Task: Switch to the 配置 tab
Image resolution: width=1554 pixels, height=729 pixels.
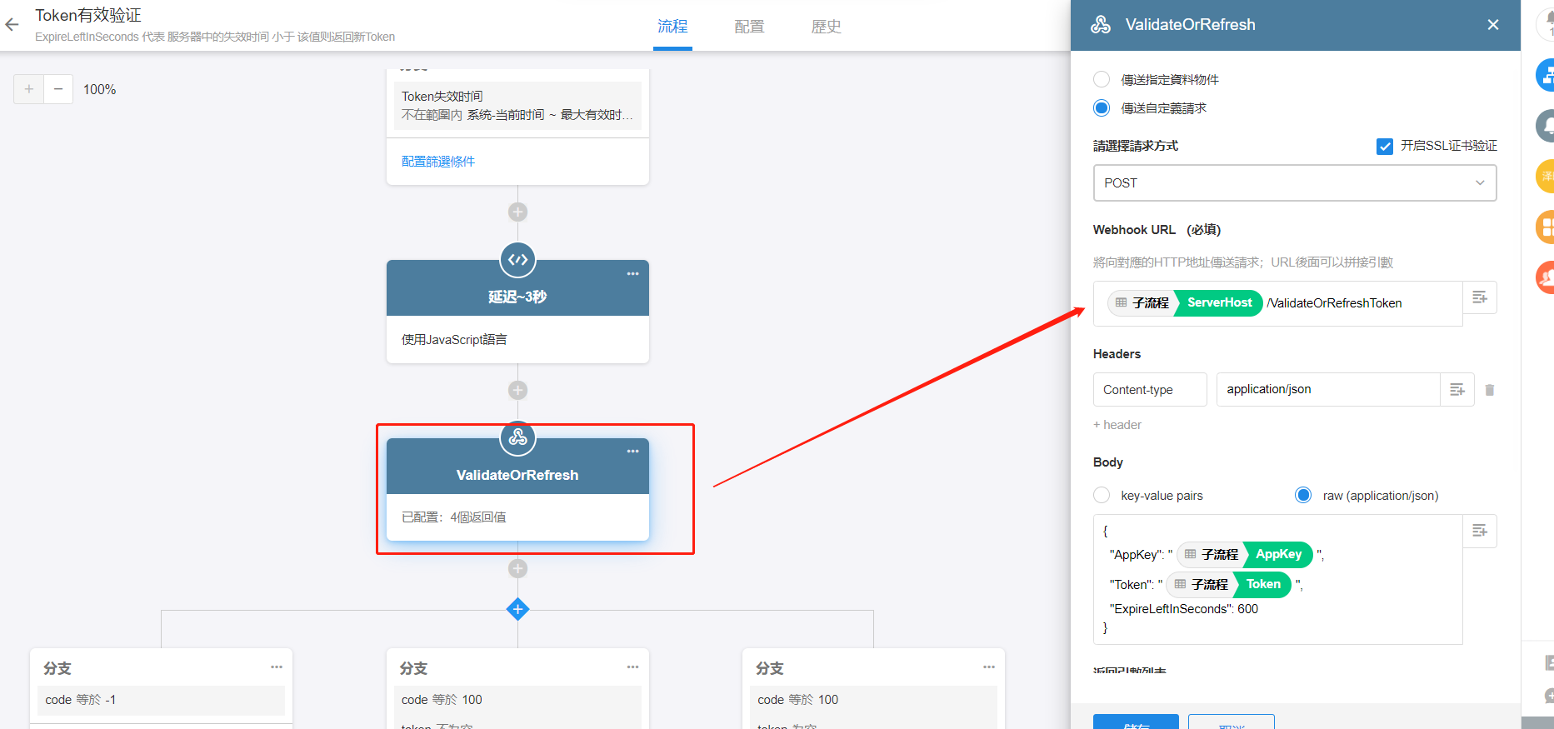Action: [749, 27]
